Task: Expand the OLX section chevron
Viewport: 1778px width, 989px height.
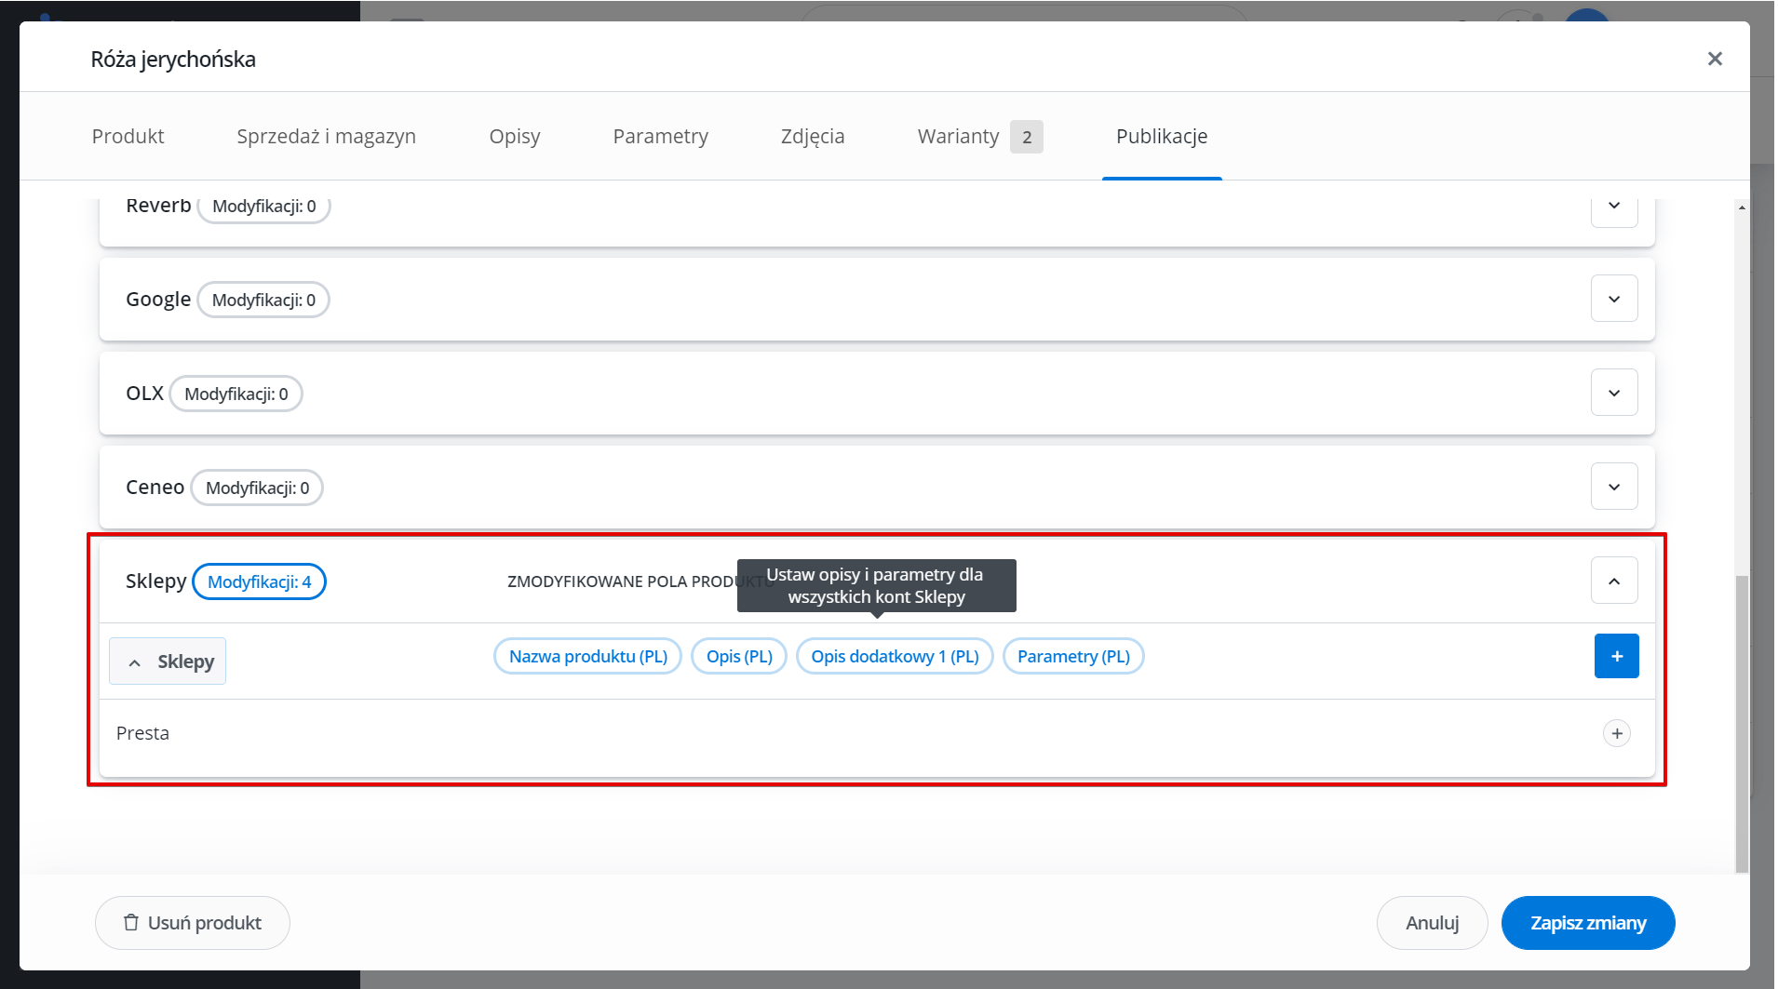Action: coord(1614,393)
